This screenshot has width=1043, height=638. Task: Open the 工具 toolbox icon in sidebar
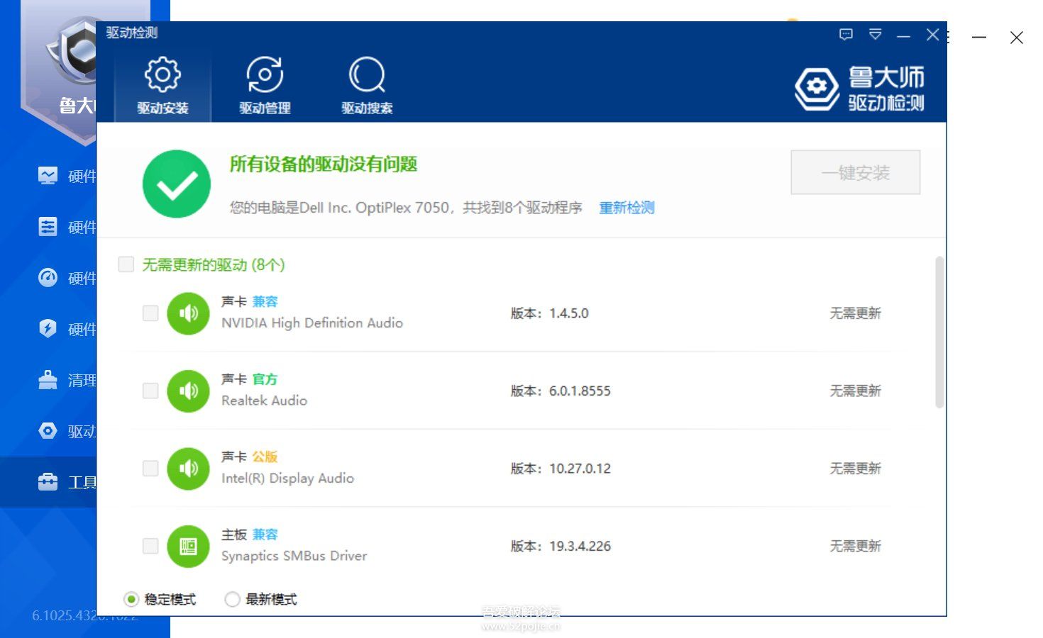click(47, 481)
